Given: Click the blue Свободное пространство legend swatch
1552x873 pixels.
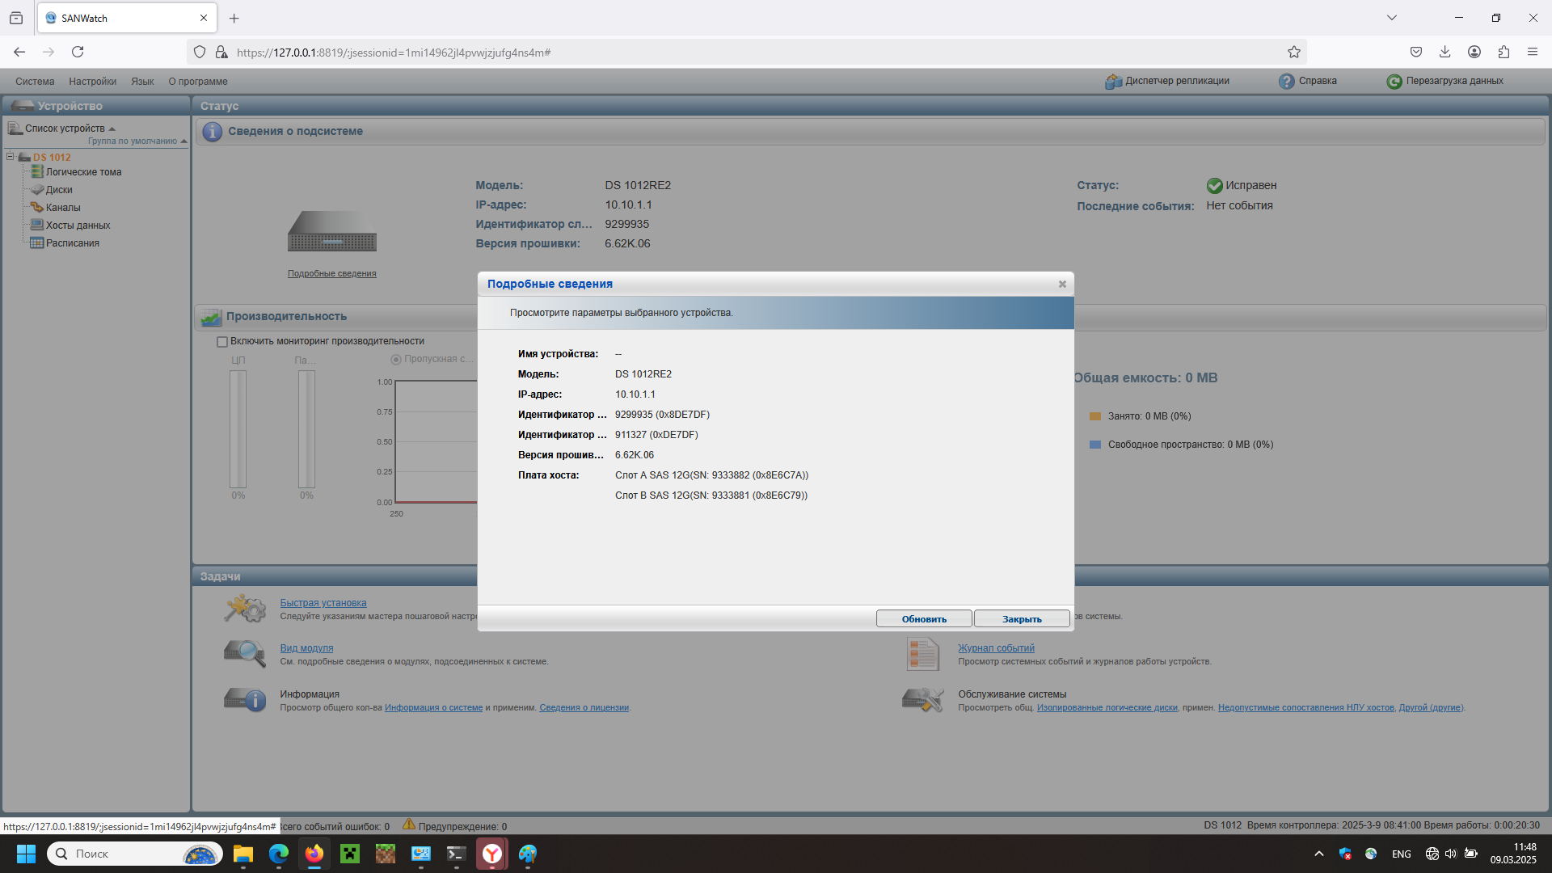Looking at the screenshot, I should point(1095,445).
